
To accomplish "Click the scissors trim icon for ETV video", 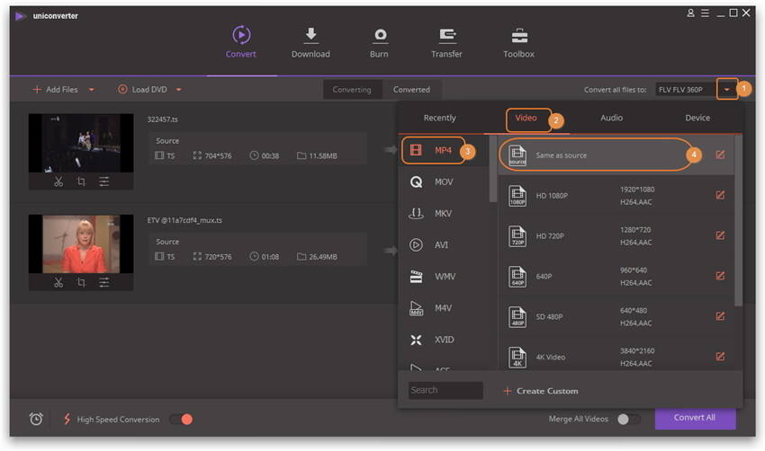I will tap(58, 282).
